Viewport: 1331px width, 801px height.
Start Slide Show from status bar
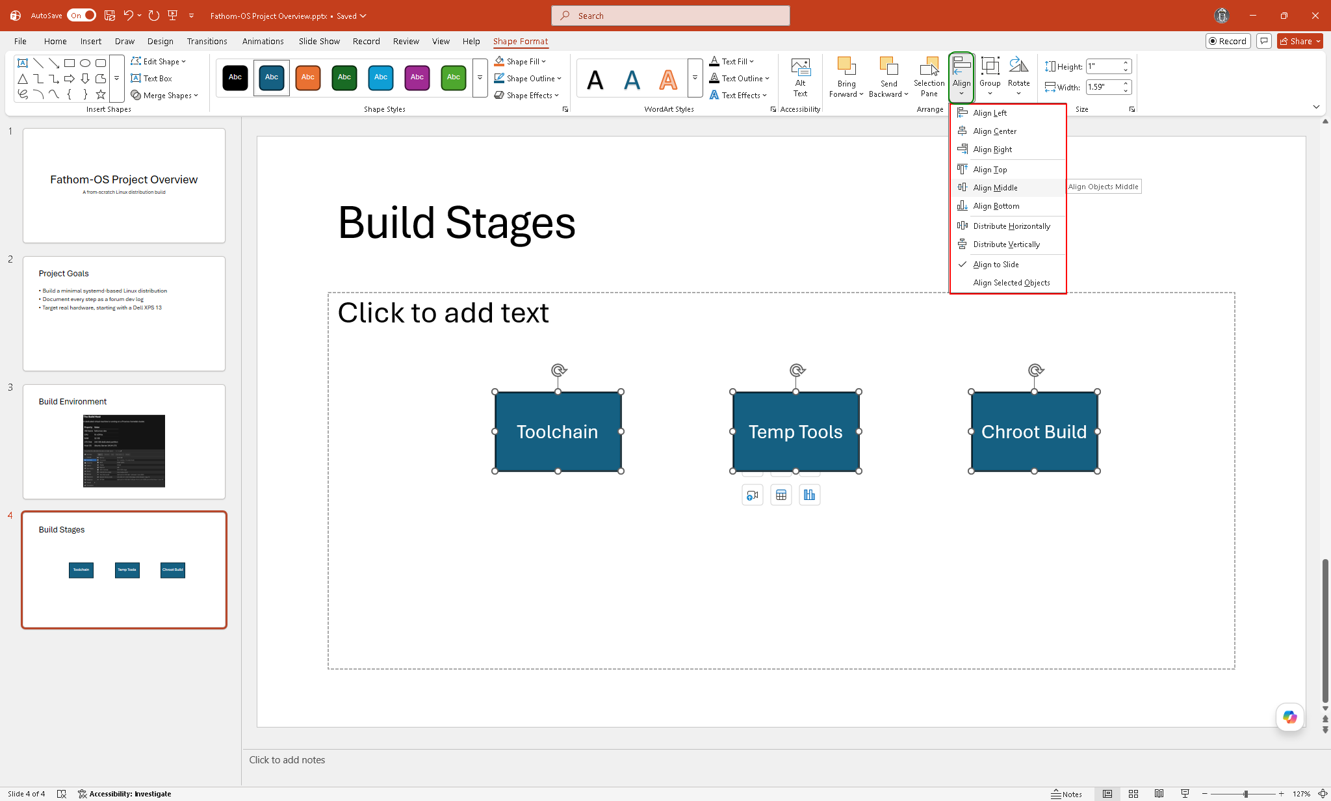[1185, 794]
